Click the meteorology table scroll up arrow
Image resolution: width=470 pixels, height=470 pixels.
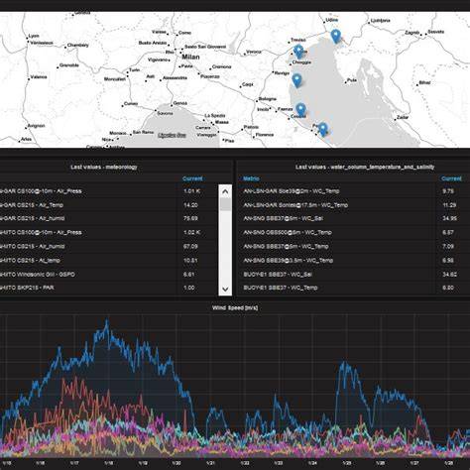[x=225, y=191]
